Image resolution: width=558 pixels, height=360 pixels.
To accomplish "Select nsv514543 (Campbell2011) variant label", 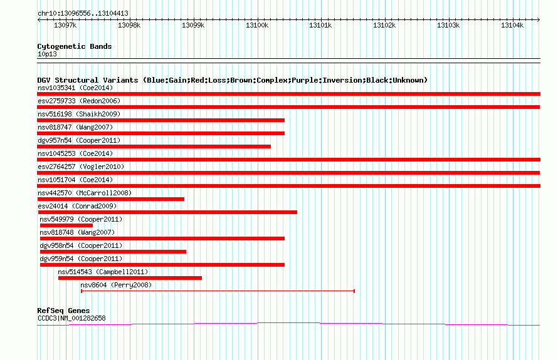I will (103, 272).
